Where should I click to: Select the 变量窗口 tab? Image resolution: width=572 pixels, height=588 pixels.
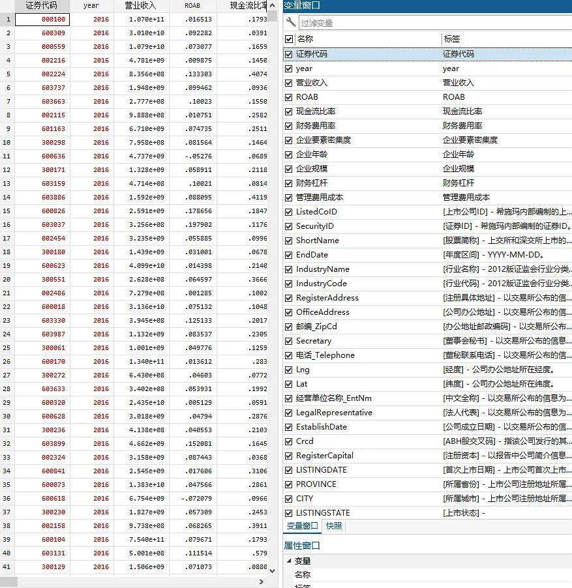tap(302, 525)
